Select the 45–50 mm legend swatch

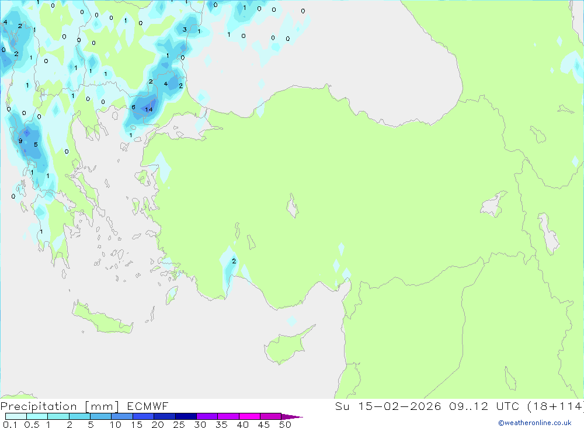(270, 416)
